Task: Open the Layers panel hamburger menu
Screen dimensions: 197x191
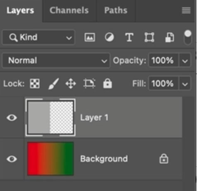Action: pyautogui.click(x=186, y=11)
